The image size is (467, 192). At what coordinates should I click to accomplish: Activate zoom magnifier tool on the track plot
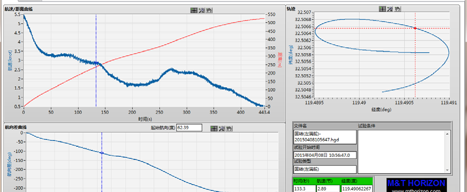[x=390, y=9]
